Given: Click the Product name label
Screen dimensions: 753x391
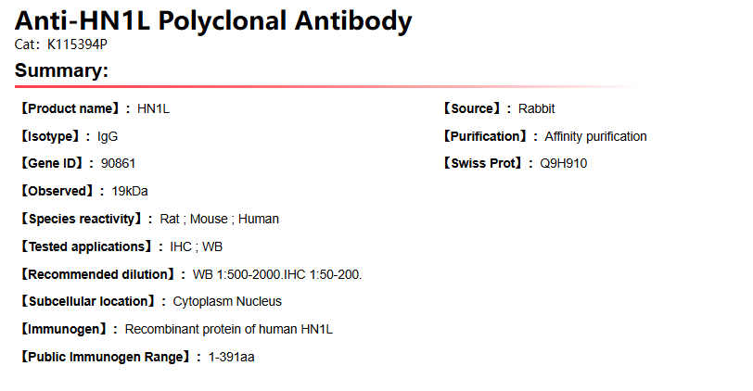Looking at the screenshot, I should coord(71,108).
